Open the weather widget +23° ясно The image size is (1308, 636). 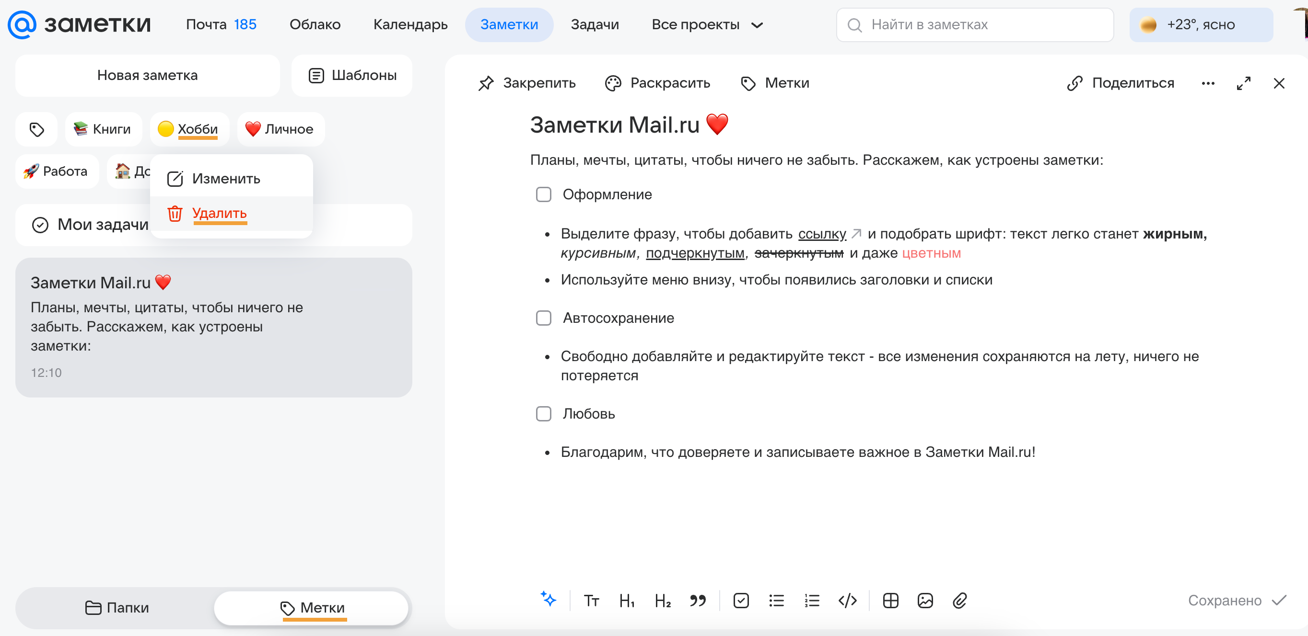click(x=1201, y=24)
